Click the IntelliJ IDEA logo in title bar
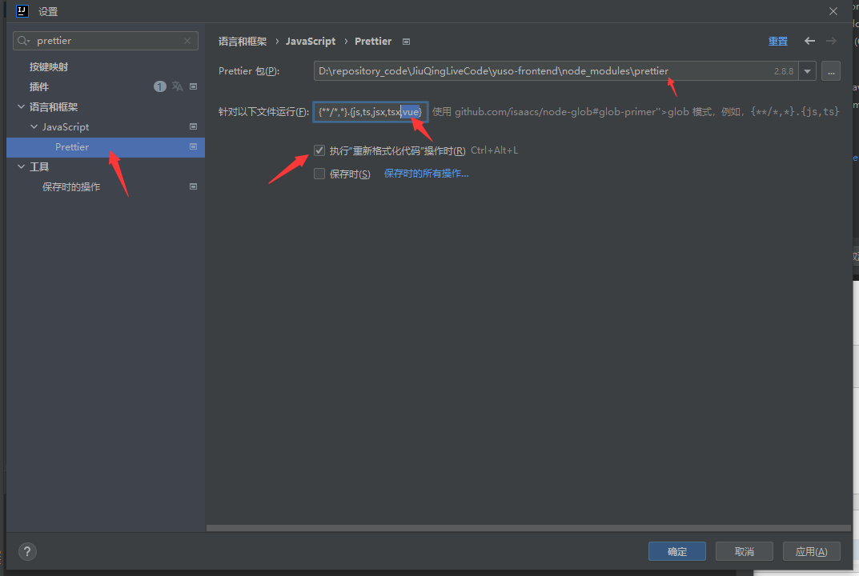859x576 pixels. 22,11
